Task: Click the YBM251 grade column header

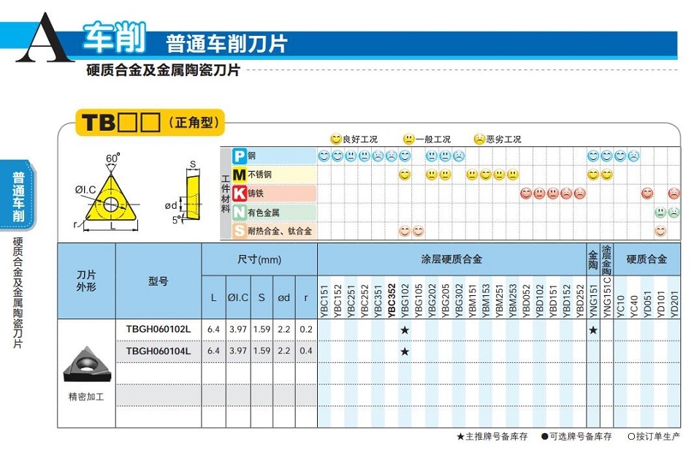Action: [x=499, y=301]
